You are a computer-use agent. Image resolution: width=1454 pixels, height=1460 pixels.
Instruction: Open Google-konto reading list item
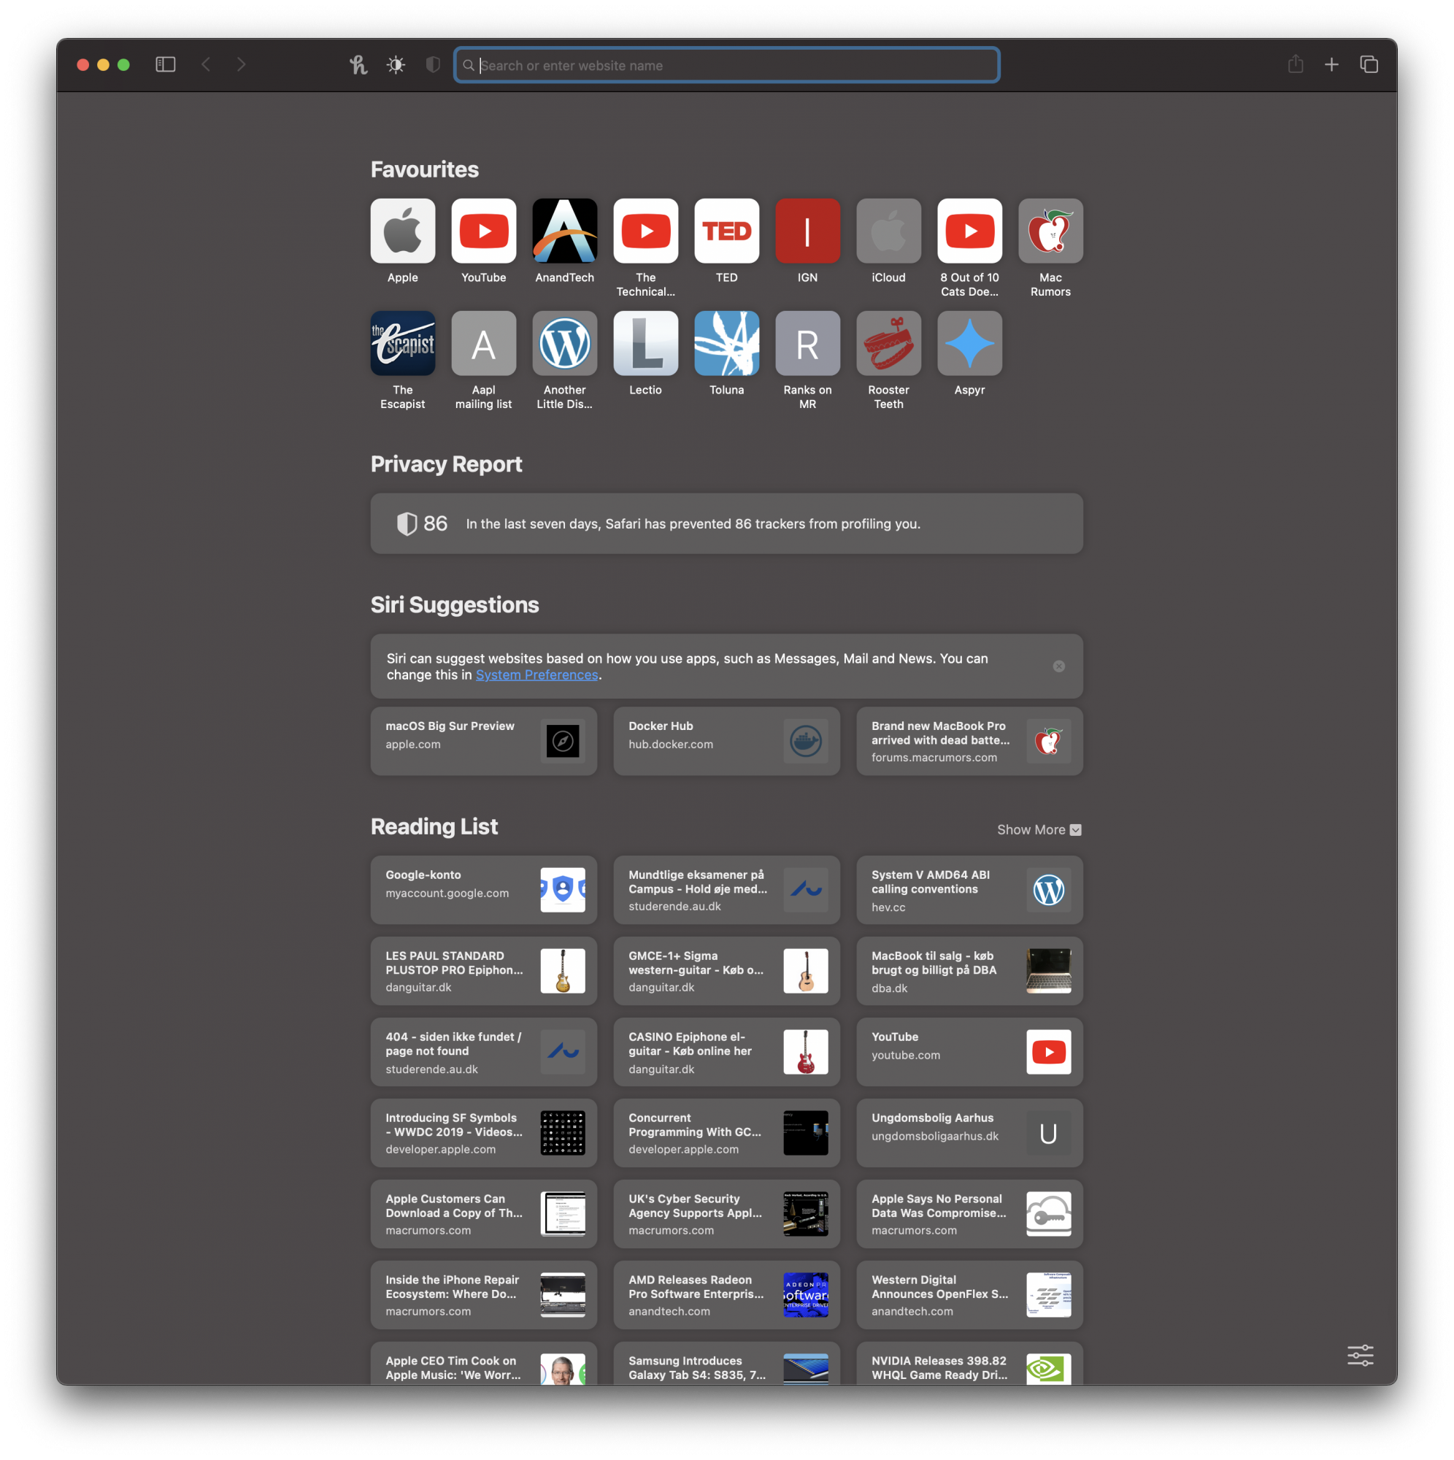coord(484,890)
